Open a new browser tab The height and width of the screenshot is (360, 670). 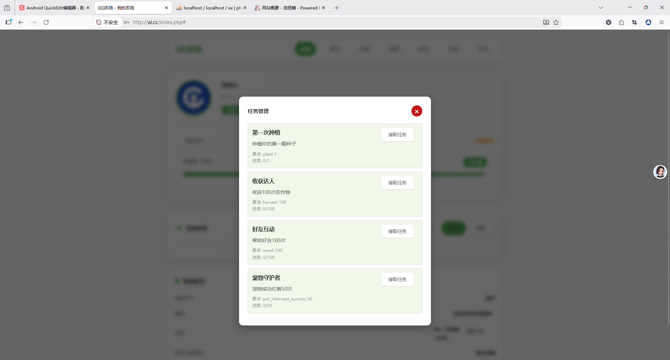point(336,8)
